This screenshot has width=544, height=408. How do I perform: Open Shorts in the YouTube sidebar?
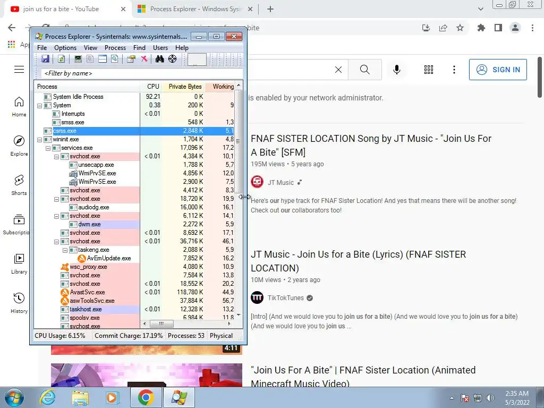coord(19,185)
